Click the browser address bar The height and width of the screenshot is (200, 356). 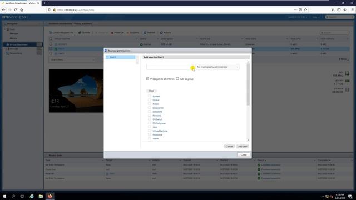(172, 10)
